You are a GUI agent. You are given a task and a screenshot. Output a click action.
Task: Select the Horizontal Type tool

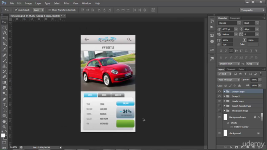[4, 105]
